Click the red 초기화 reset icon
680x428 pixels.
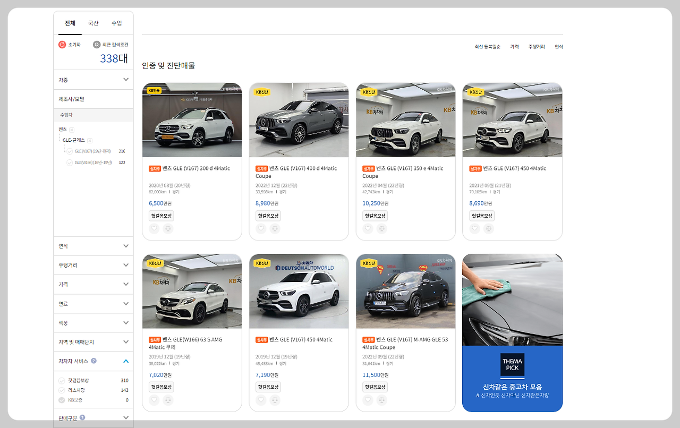pyautogui.click(x=62, y=45)
